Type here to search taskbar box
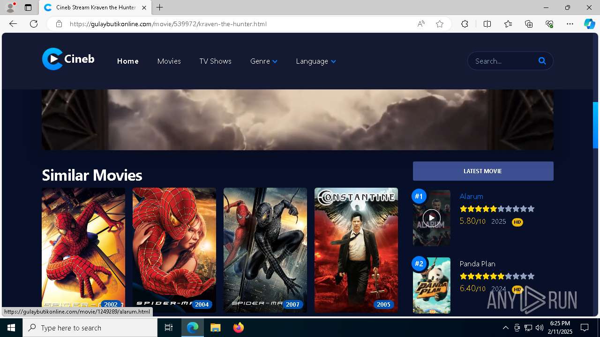The height and width of the screenshot is (337, 600). tap(90, 328)
